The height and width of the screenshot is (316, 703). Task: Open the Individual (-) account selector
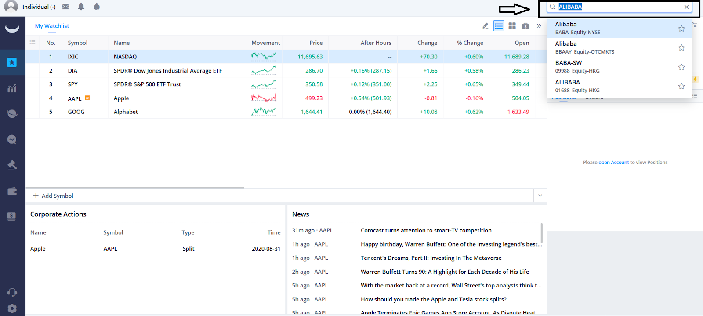click(x=39, y=7)
